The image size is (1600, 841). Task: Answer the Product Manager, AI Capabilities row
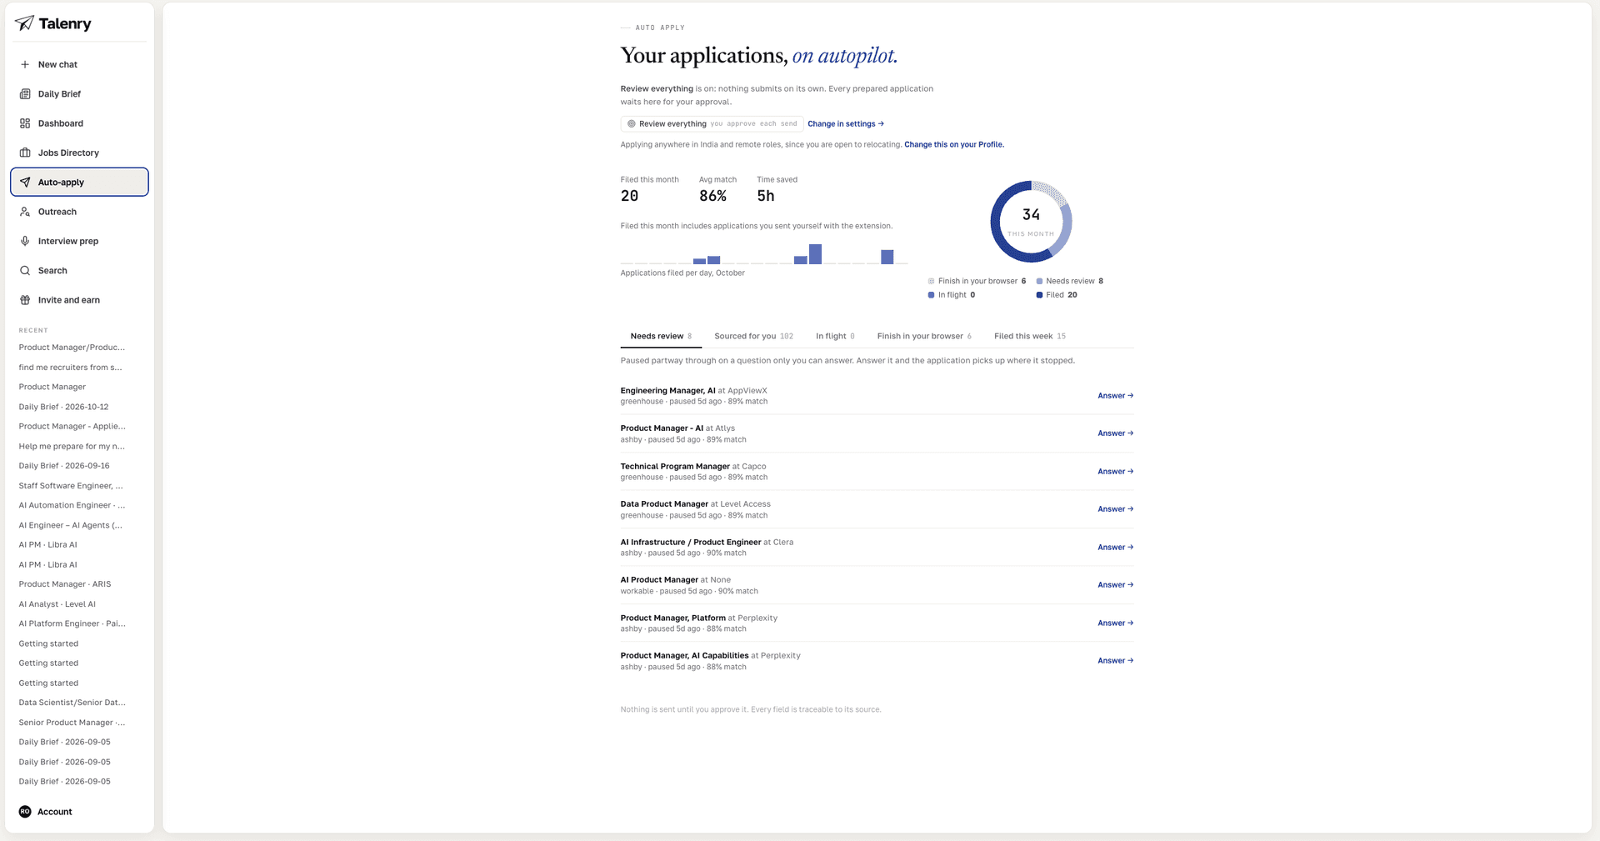coord(1115,661)
